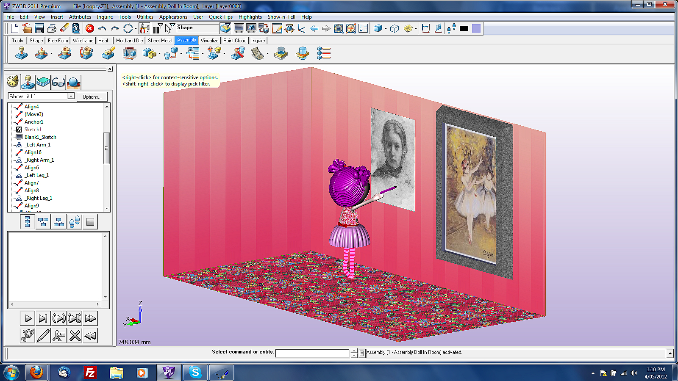Click the Options... button
Screen dimensions: 678x381
tap(92, 97)
